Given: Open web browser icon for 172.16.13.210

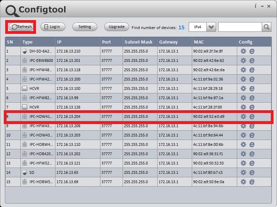Looking at the screenshot, I should tap(252, 51).
